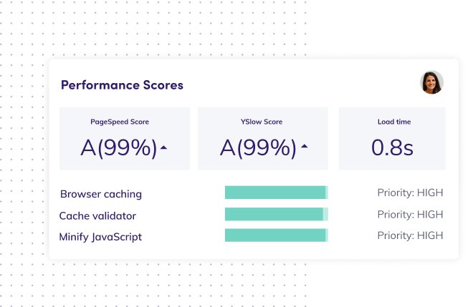
Task: Select the Cache validator row label
Action: 97,215
